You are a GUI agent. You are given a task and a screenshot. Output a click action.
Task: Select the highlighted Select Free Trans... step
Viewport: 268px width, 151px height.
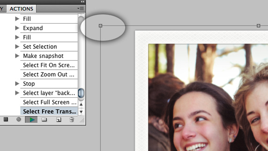(x=49, y=111)
